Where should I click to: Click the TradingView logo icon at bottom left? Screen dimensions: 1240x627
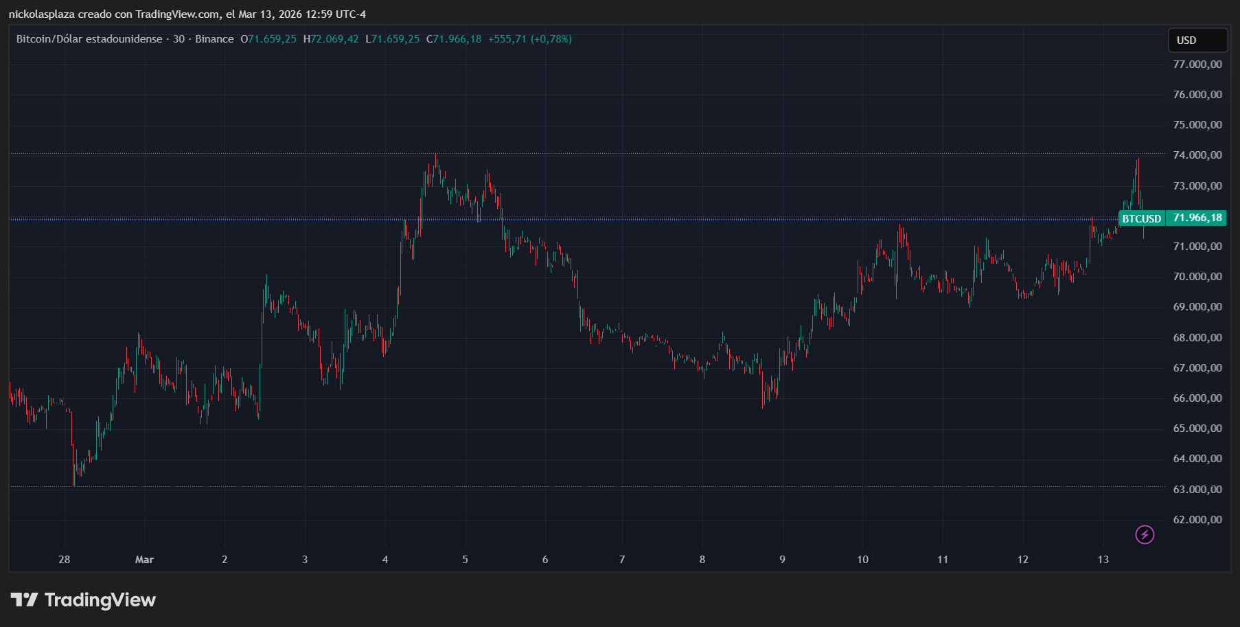pos(24,600)
